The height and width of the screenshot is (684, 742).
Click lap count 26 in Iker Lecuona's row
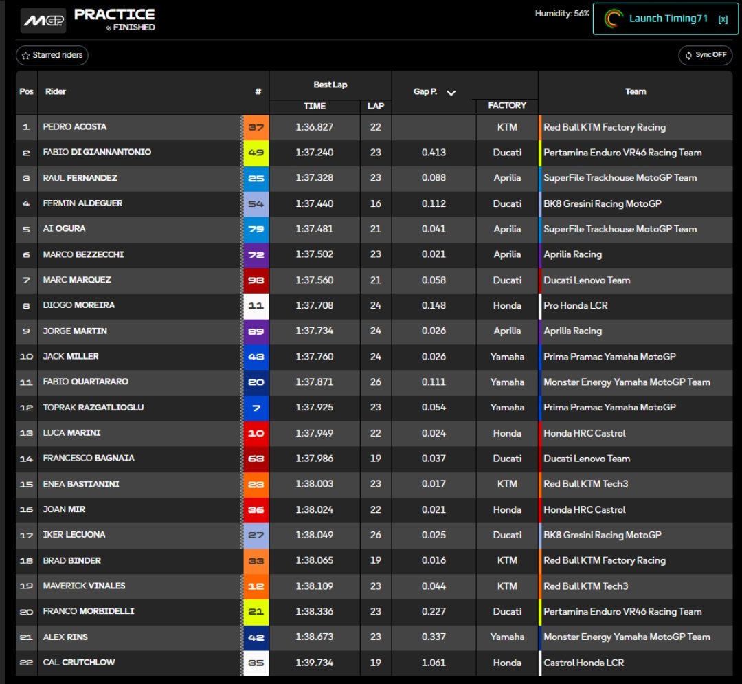pos(375,535)
